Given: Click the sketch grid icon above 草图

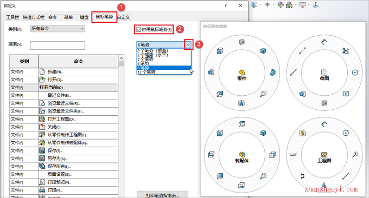Looking at the screenshot, I should point(325,72).
